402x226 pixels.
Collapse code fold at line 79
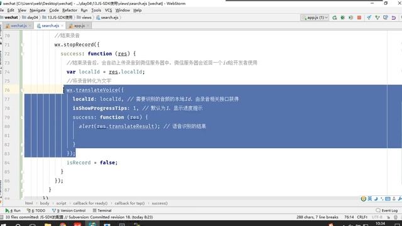click(x=23, y=117)
